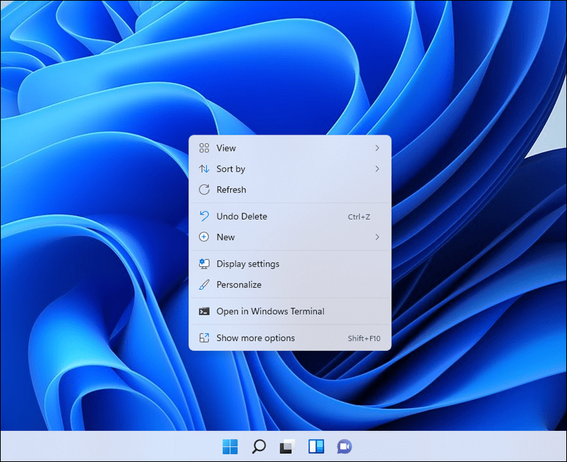Click the Show more options icon

pos(204,338)
